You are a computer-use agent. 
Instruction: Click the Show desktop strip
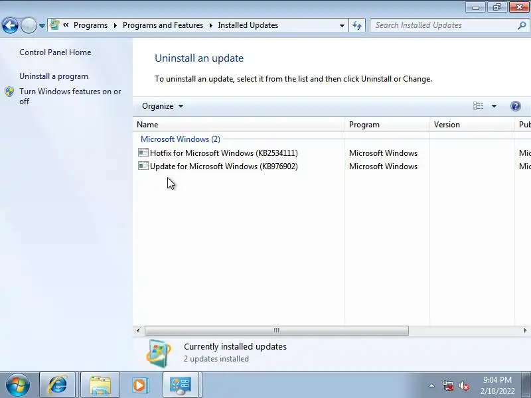point(526,385)
